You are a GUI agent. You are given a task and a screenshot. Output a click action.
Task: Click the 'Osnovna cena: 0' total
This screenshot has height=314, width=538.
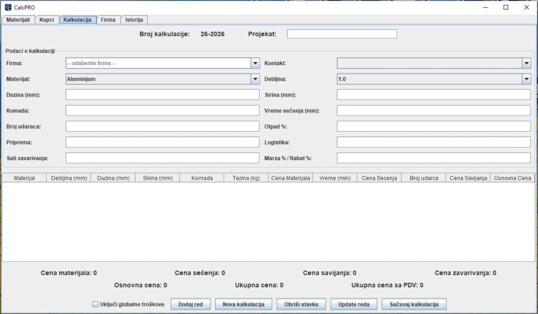click(140, 285)
